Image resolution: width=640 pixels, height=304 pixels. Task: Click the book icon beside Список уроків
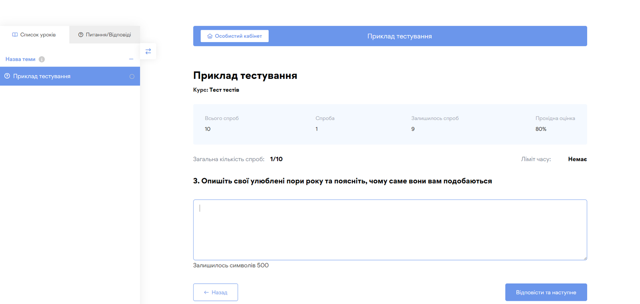tap(15, 35)
